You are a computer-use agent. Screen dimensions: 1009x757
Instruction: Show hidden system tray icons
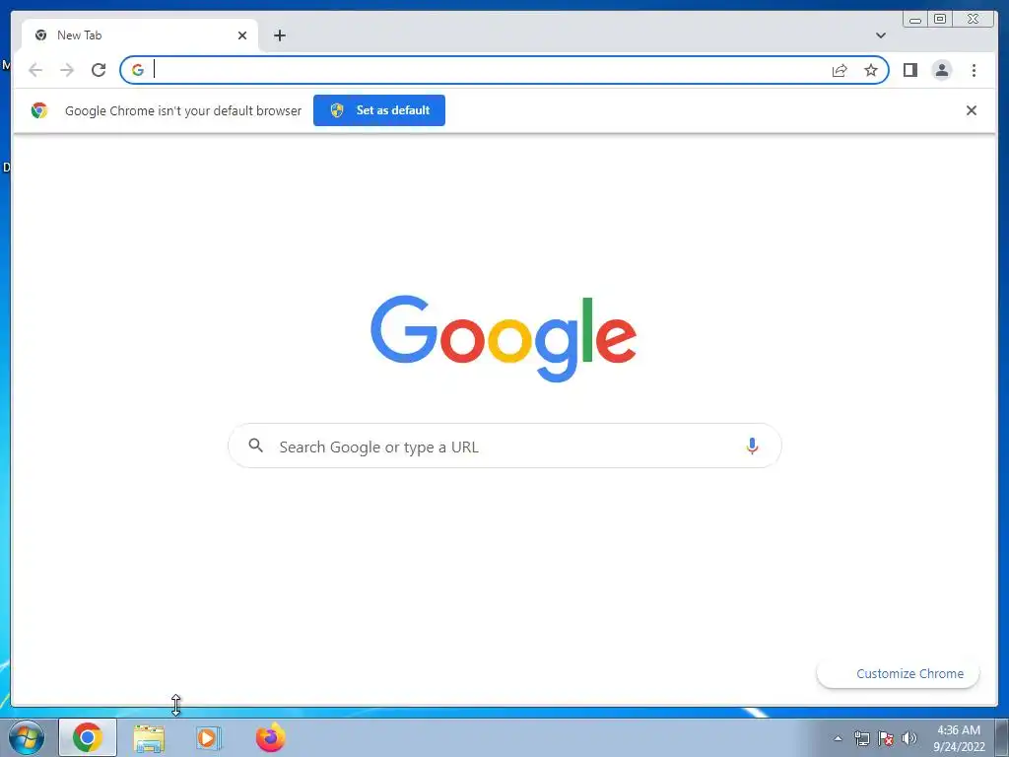838,738
